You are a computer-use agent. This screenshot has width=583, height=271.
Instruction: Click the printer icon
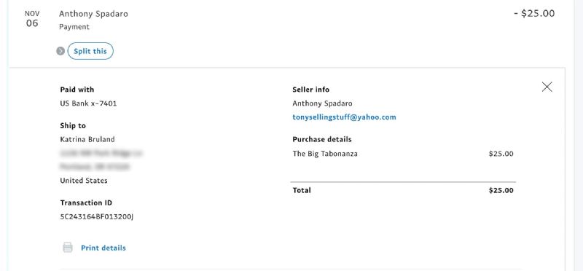[68, 248]
